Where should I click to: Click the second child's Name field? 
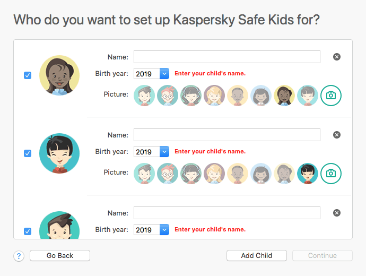[226, 135]
